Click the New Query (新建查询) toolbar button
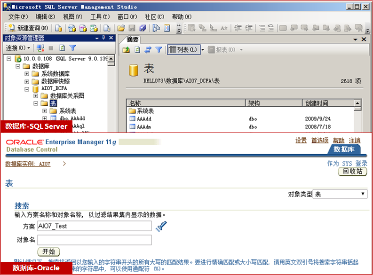Screen dimensions: 373x275 click(28, 28)
